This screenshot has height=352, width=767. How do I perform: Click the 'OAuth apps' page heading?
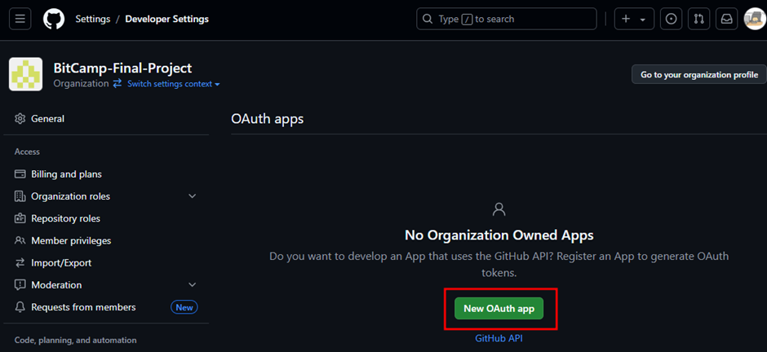pos(267,119)
